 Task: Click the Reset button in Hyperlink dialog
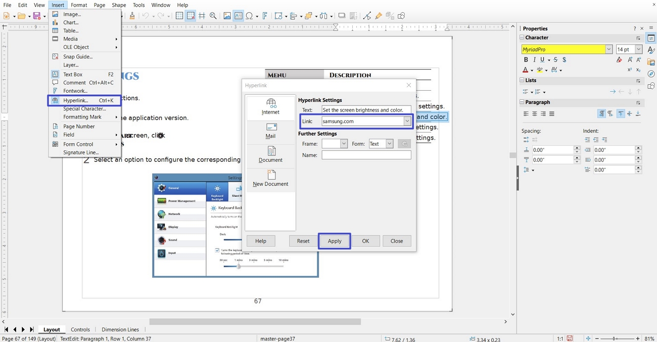[x=303, y=241]
